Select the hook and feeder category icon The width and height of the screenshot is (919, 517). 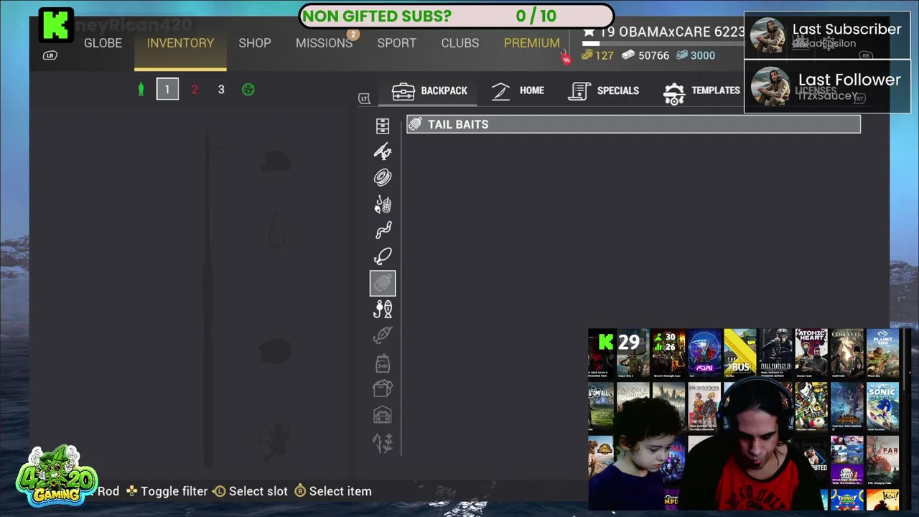pyautogui.click(x=383, y=205)
